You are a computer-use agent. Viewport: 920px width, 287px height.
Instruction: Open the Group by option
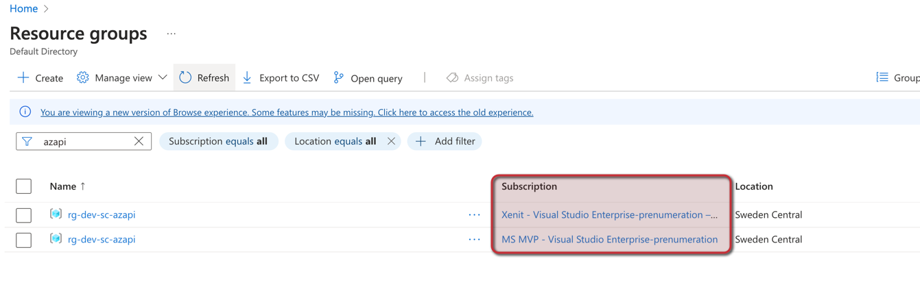tap(897, 78)
